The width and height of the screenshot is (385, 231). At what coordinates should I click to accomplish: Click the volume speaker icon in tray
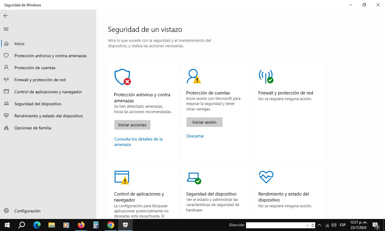334,225
